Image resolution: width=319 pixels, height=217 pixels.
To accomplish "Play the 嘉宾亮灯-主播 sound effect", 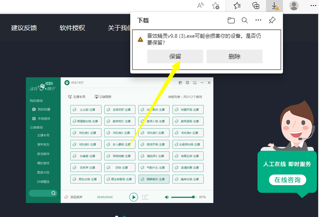I will tap(120, 121).
